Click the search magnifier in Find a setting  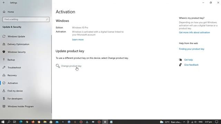[x=47, y=19]
